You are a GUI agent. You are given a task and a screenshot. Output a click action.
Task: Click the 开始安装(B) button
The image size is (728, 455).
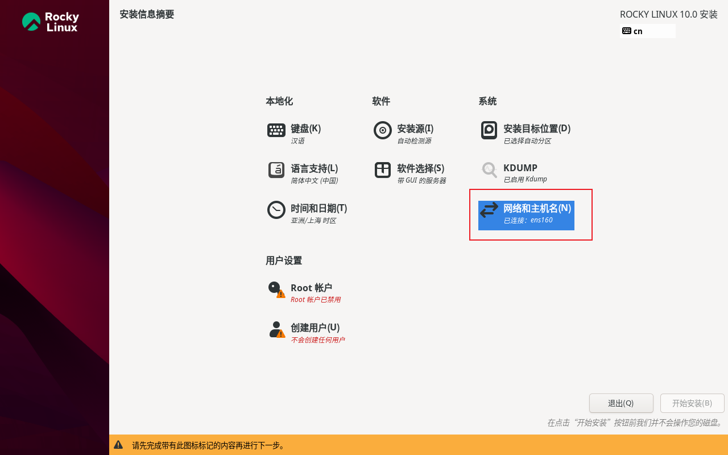[692, 403]
